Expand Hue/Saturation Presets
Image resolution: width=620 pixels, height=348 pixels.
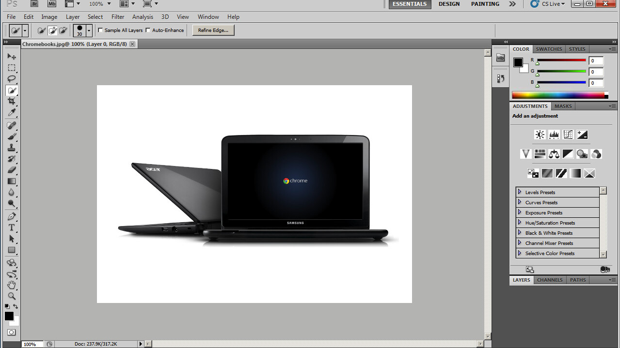(520, 222)
